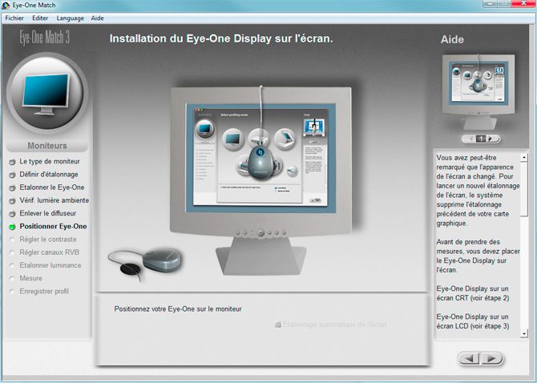Click the Moniteurs header button
This screenshot has height=383, width=537.
click(x=47, y=146)
